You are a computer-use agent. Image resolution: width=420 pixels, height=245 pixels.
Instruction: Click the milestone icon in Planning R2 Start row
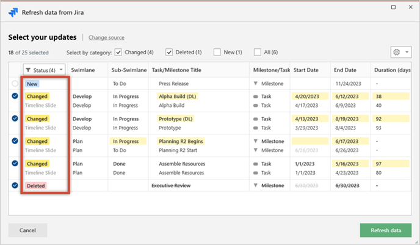tap(256, 150)
